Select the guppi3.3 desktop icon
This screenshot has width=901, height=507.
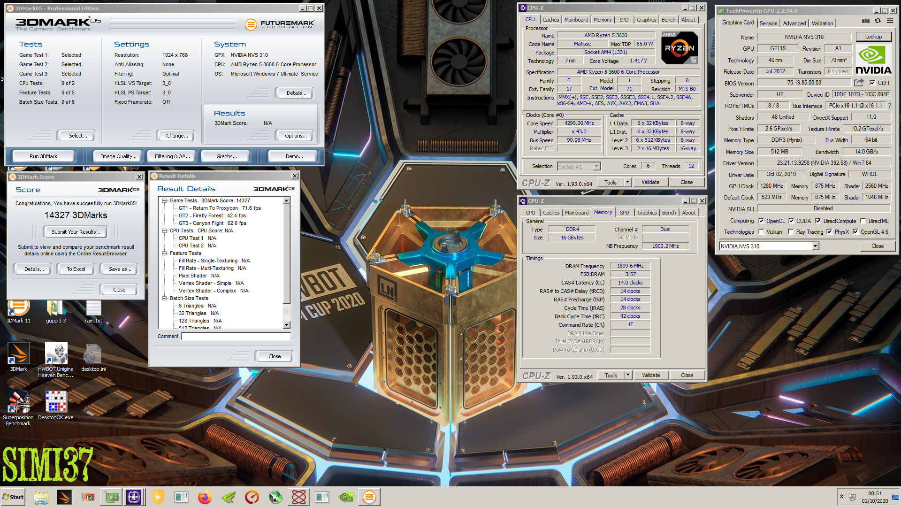pos(56,312)
